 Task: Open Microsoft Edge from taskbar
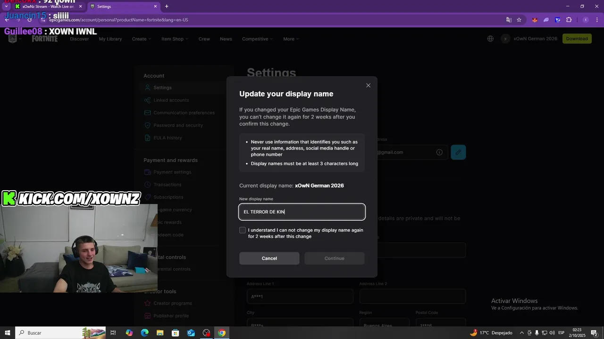tap(144, 333)
